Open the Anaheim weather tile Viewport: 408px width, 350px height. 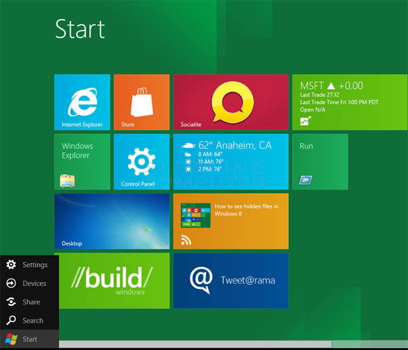[x=231, y=162]
